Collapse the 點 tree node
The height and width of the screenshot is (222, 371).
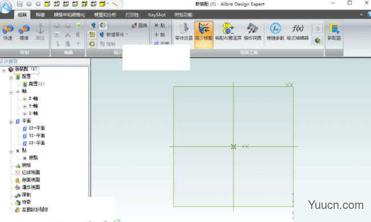(11, 151)
